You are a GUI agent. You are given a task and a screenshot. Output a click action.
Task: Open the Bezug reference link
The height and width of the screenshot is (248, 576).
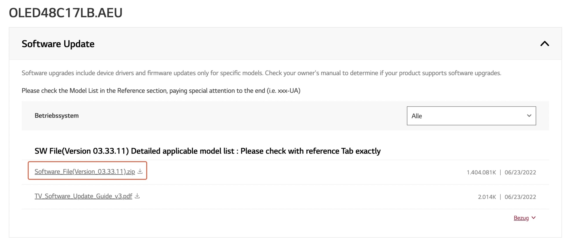pos(521,218)
